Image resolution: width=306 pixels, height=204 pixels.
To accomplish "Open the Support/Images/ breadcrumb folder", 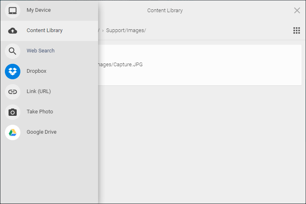I will tap(126, 30).
